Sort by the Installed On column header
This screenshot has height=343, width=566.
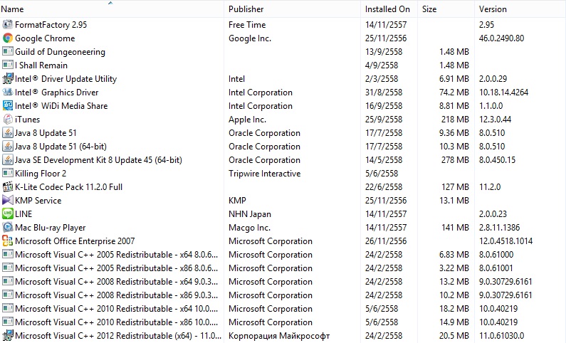tap(389, 9)
